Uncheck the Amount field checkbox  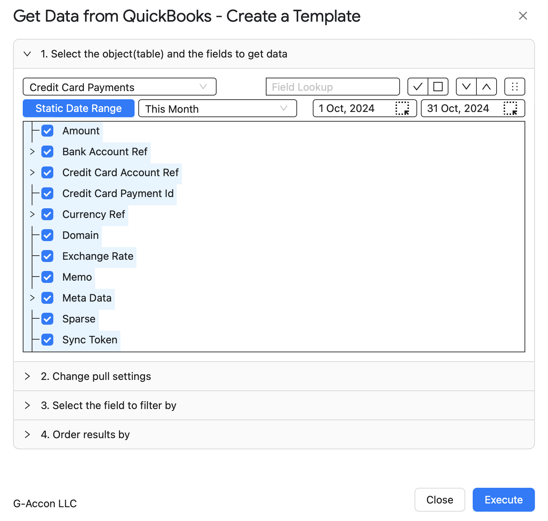point(47,131)
